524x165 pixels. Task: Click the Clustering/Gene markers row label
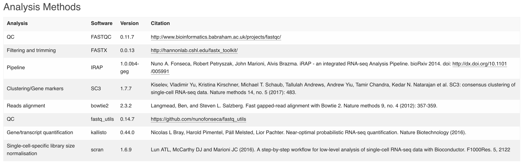click(35, 89)
